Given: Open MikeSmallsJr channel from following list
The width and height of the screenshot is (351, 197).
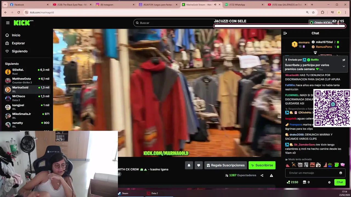Looking at the screenshot, I should coord(27,115).
